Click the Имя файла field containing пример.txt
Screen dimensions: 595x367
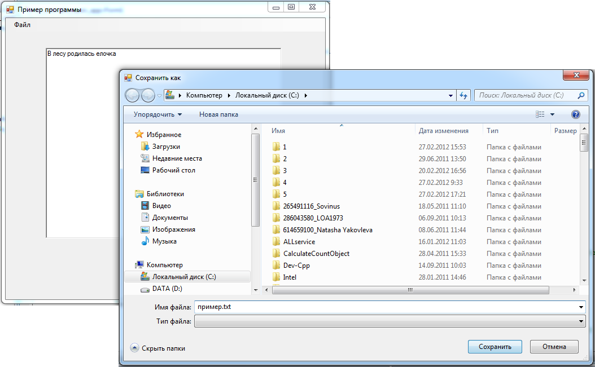[x=386, y=307]
